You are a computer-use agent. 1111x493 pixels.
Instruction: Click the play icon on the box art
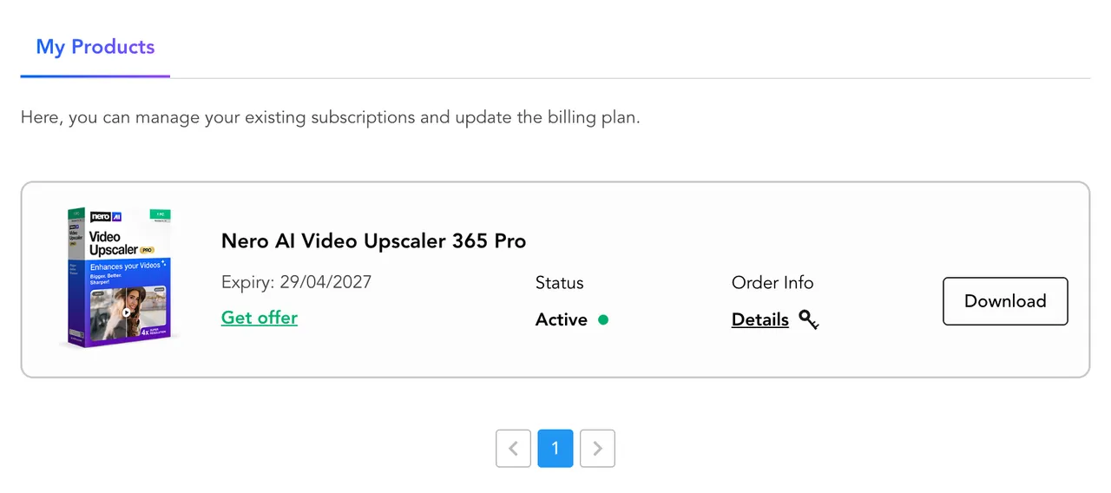127,312
